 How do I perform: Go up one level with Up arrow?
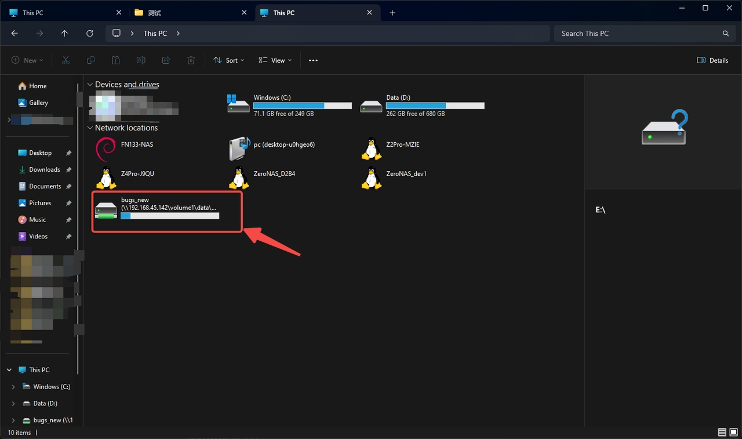pyautogui.click(x=64, y=34)
